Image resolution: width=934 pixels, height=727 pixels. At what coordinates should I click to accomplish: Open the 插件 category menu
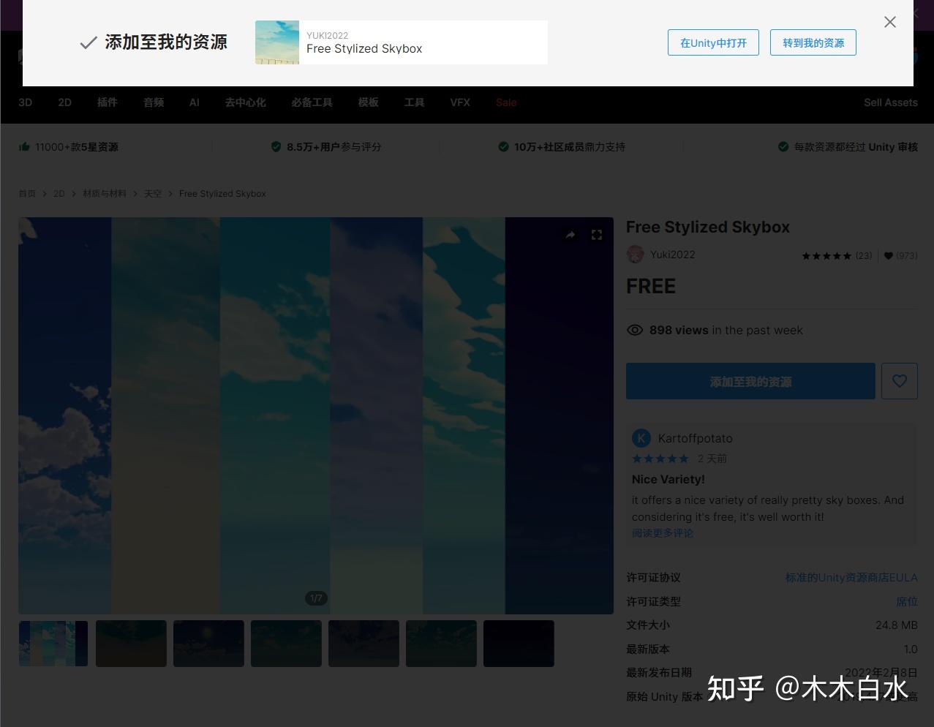[107, 102]
